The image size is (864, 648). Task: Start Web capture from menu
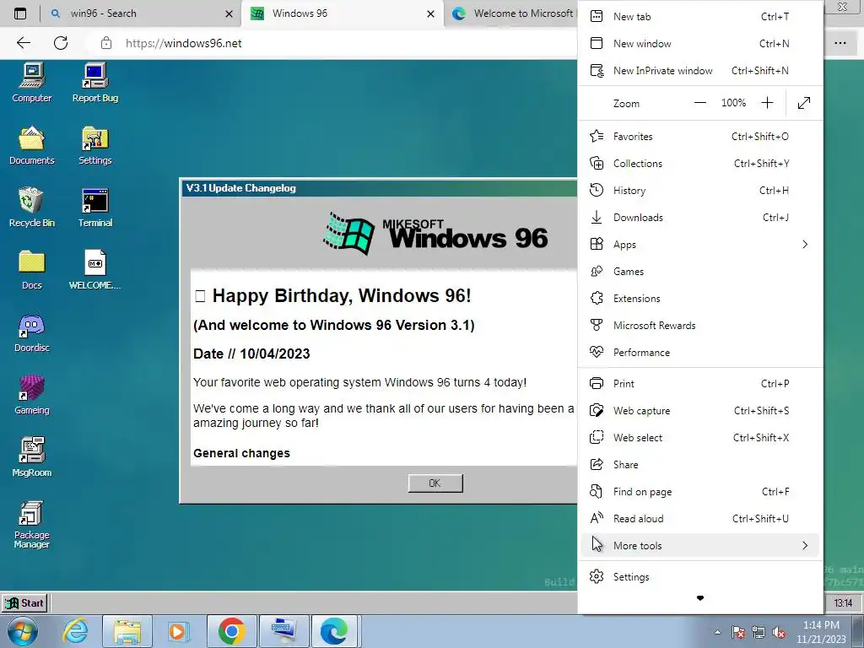(x=700, y=411)
